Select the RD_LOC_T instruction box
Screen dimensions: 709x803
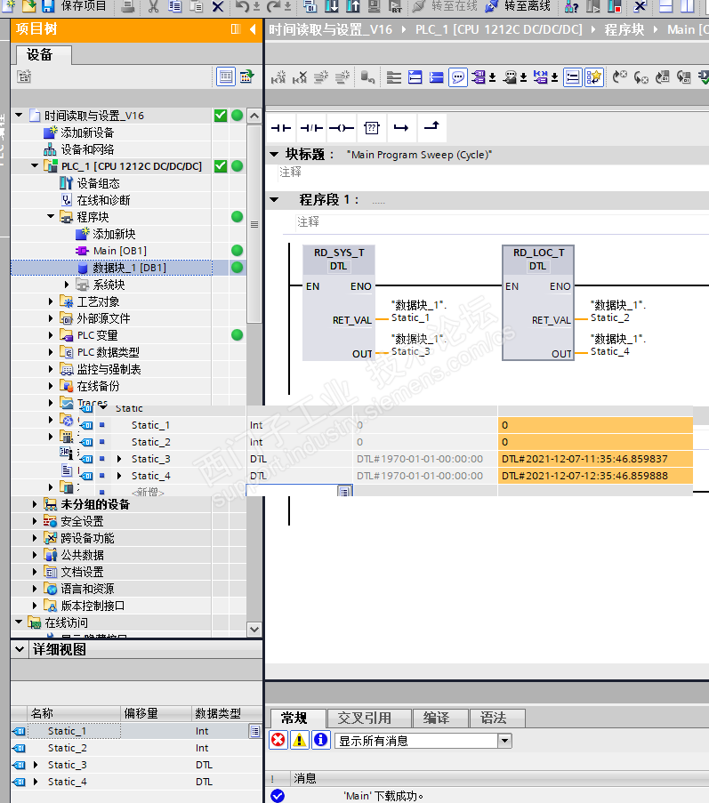(x=538, y=303)
